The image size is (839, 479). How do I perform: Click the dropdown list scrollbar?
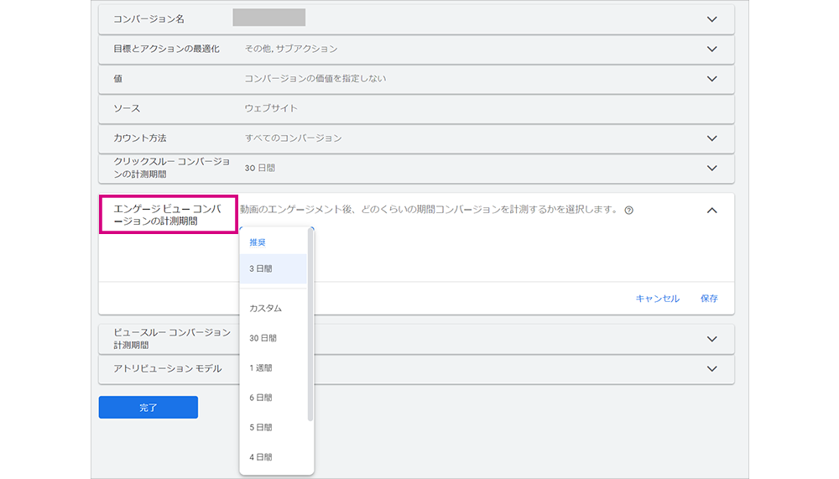(310, 325)
